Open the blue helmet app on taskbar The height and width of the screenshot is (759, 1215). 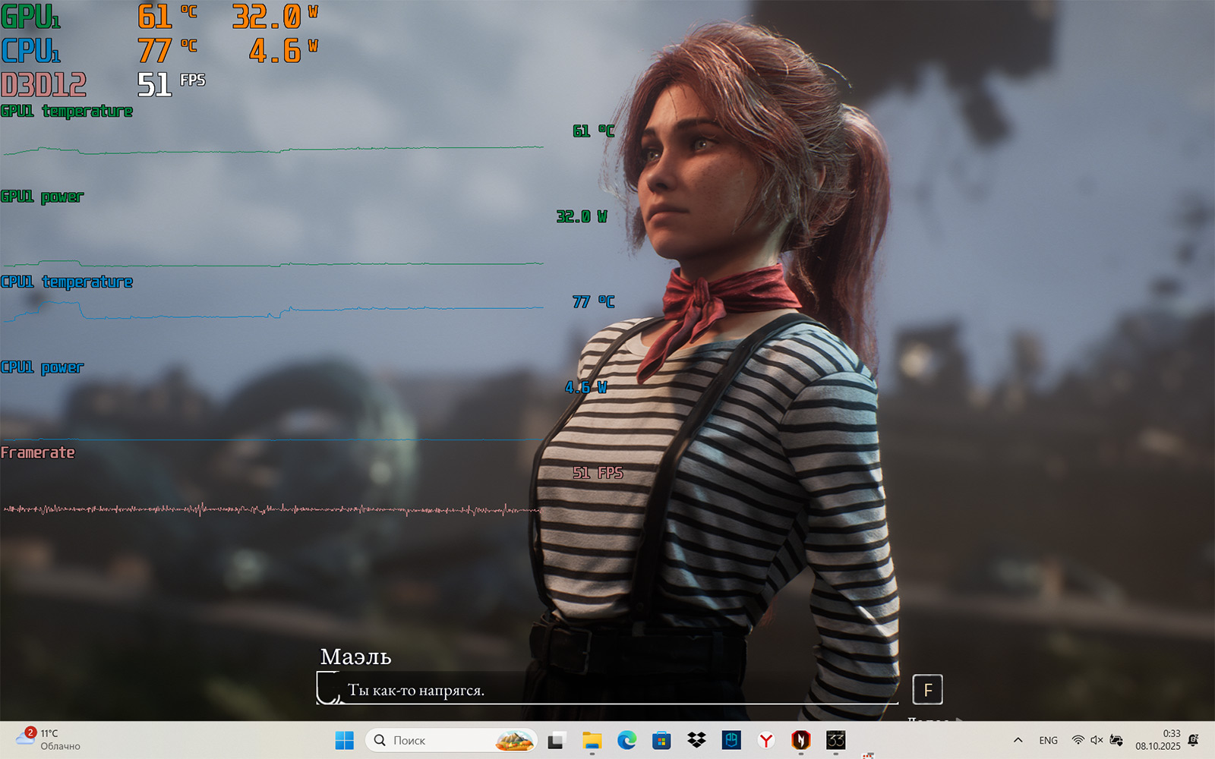click(731, 740)
